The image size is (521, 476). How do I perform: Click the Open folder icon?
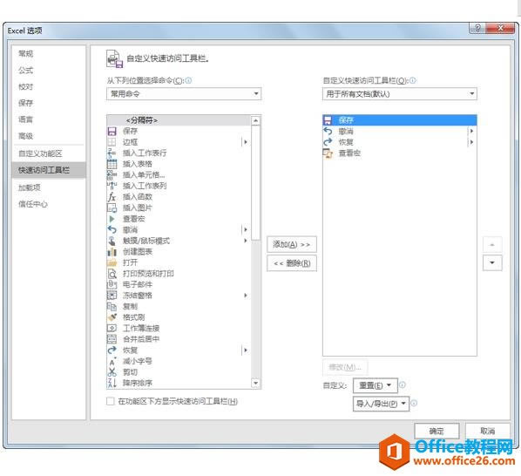click(112, 263)
